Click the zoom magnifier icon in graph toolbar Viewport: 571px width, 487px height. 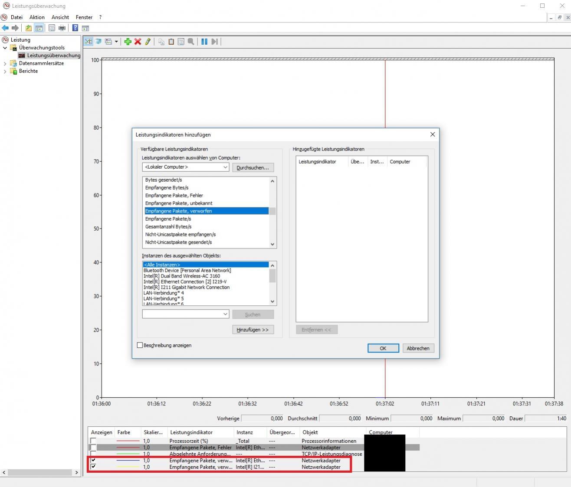coord(191,42)
